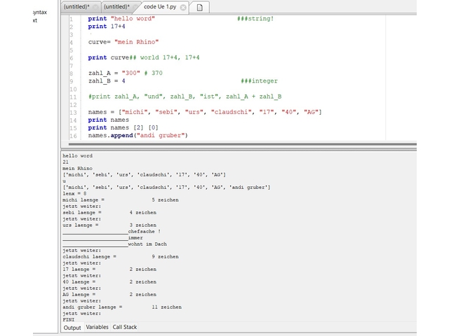Image resolution: width=449 pixels, height=336 pixels.
Task: Click line number 16 in the gutter
Action: pos(73,136)
